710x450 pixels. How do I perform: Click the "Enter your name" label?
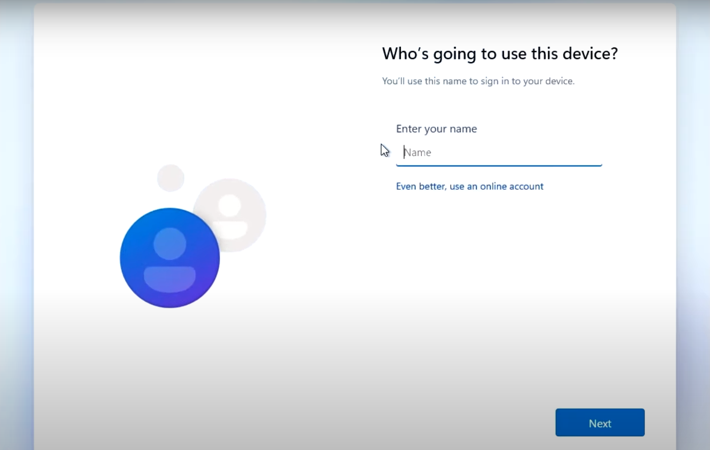pos(436,129)
